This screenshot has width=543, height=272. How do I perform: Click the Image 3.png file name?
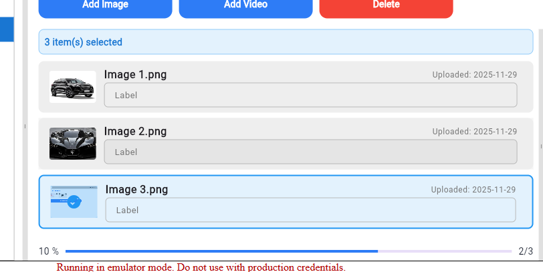[x=136, y=189]
